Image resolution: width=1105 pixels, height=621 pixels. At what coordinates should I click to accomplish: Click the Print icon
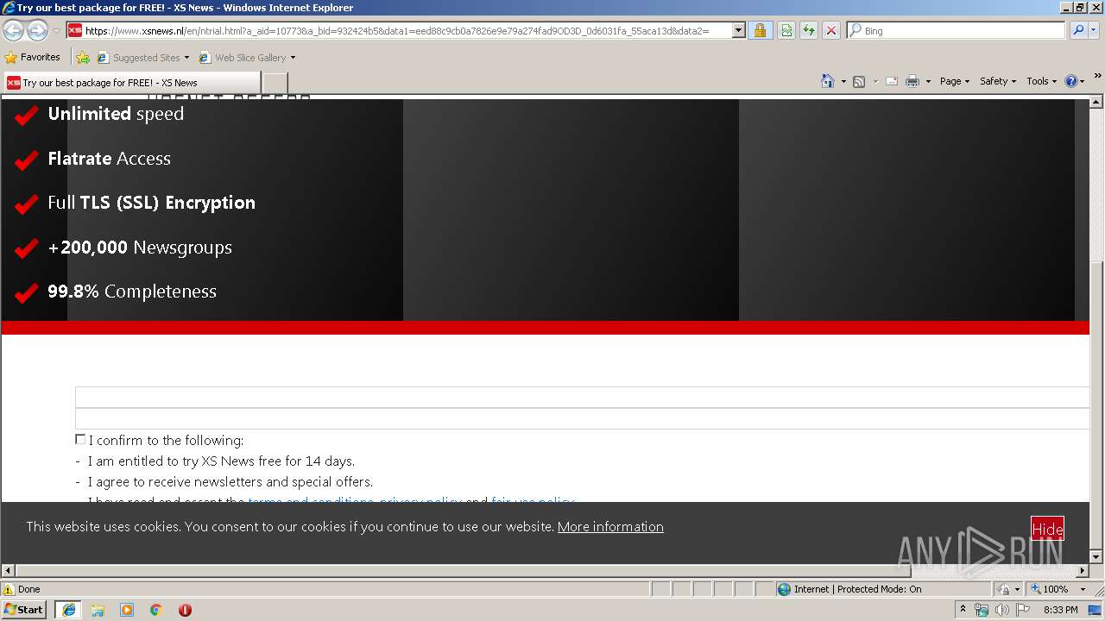pos(912,81)
